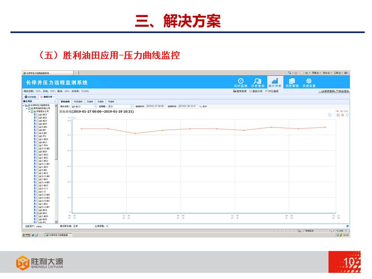
Task: Launch Internet Explorer from quick launch
Action: click(33, 235)
